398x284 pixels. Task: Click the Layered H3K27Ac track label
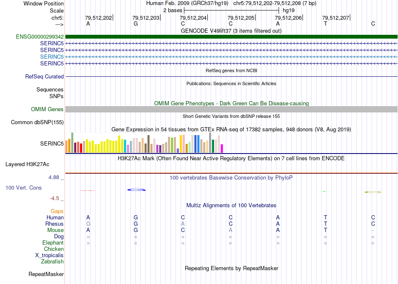pyautogui.click(x=27, y=164)
